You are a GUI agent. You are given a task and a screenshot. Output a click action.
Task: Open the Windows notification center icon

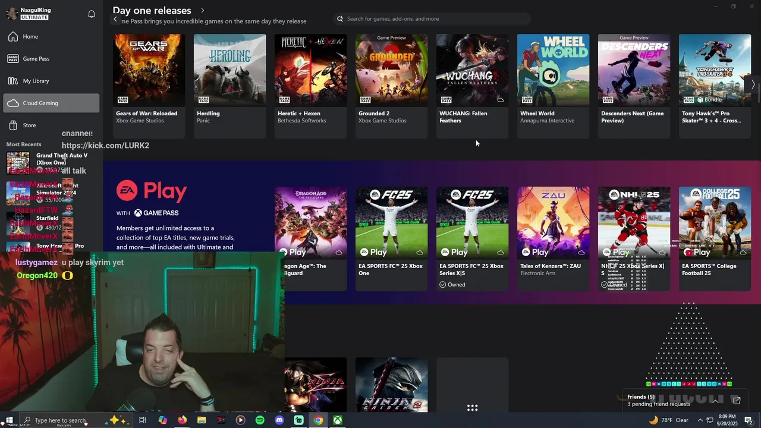click(749, 420)
